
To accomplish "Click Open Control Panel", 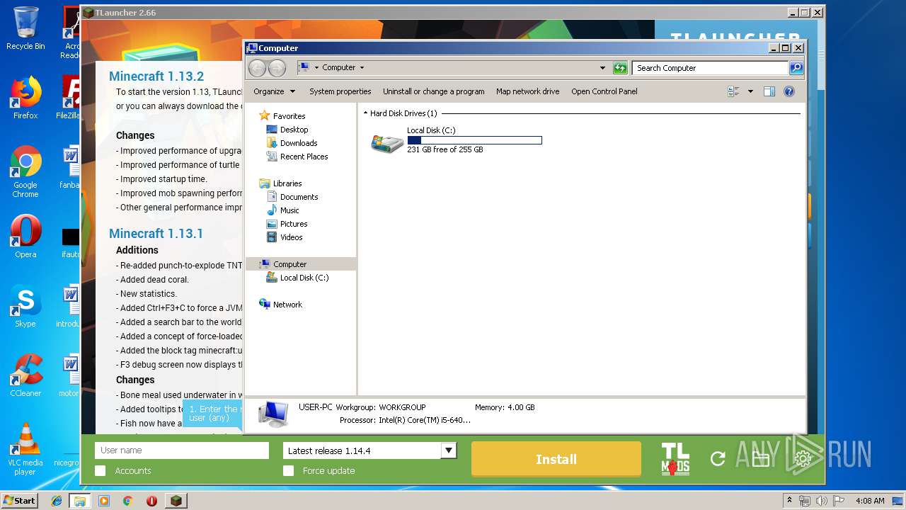I will 604,91.
